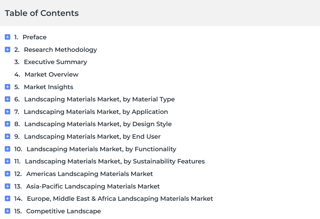
Task: Expand Competitive Landscape plus icon
Action: tap(8, 211)
